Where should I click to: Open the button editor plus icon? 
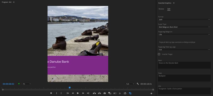151,93
